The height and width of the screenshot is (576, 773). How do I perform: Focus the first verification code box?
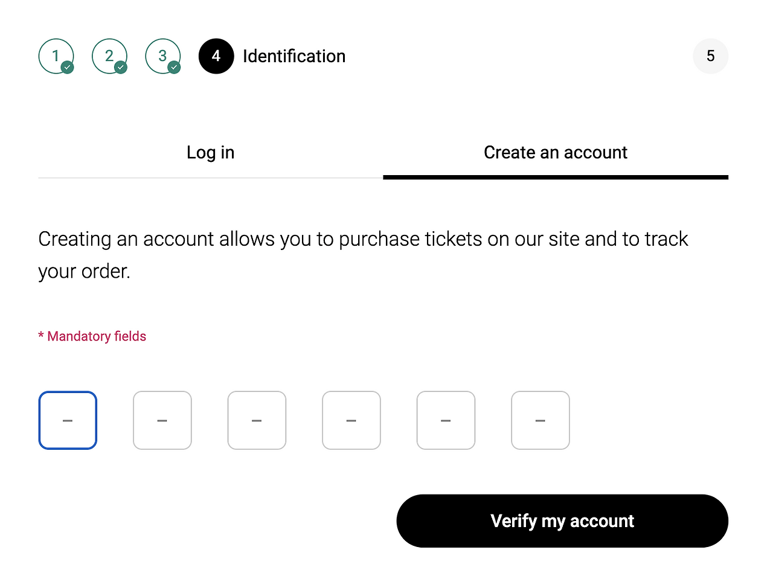coord(68,420)
